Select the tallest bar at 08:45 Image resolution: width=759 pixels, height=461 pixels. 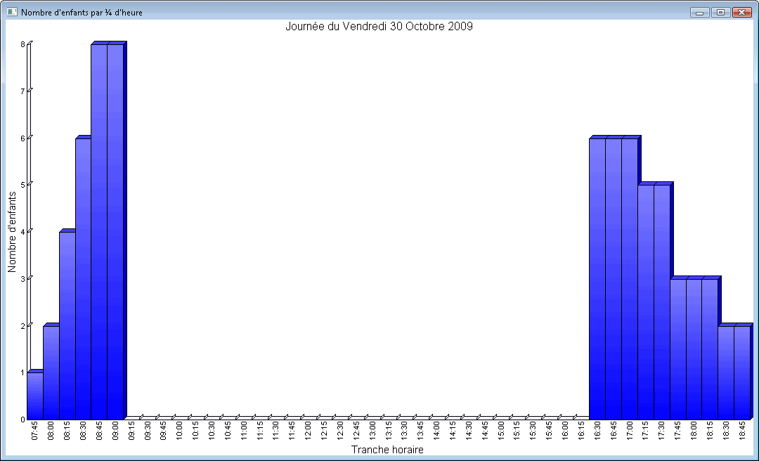coord(99,232)
